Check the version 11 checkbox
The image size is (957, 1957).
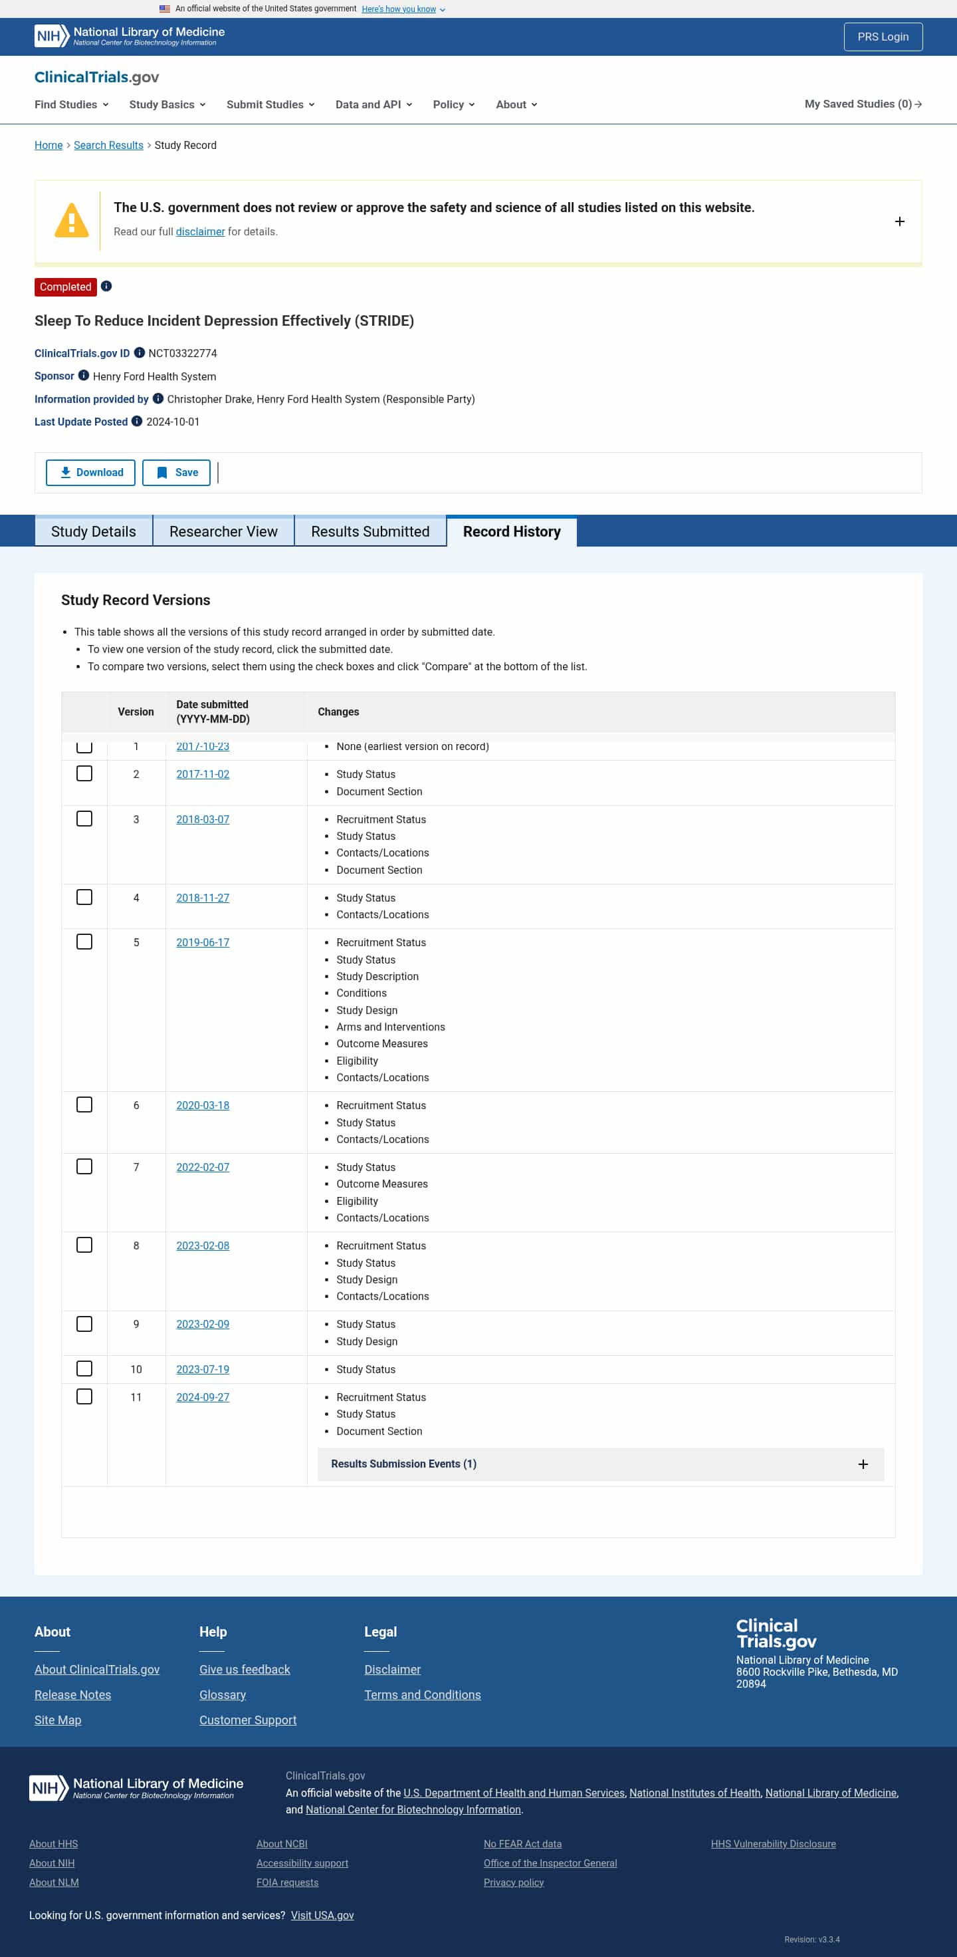click(x=84, y=1396)
